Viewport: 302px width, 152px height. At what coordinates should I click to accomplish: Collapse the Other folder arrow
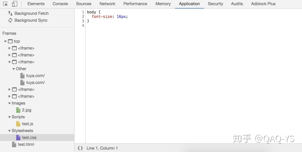coord(14,69)
